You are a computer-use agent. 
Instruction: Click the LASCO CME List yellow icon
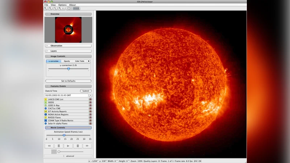(46, 99)
